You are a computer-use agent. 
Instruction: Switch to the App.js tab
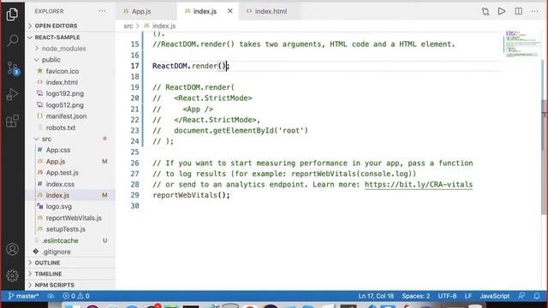coord(146,11)
